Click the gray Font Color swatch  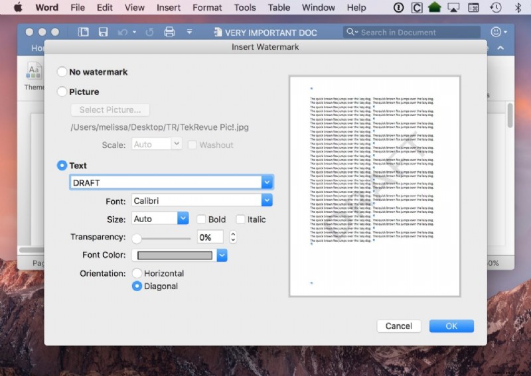point(175,255)
